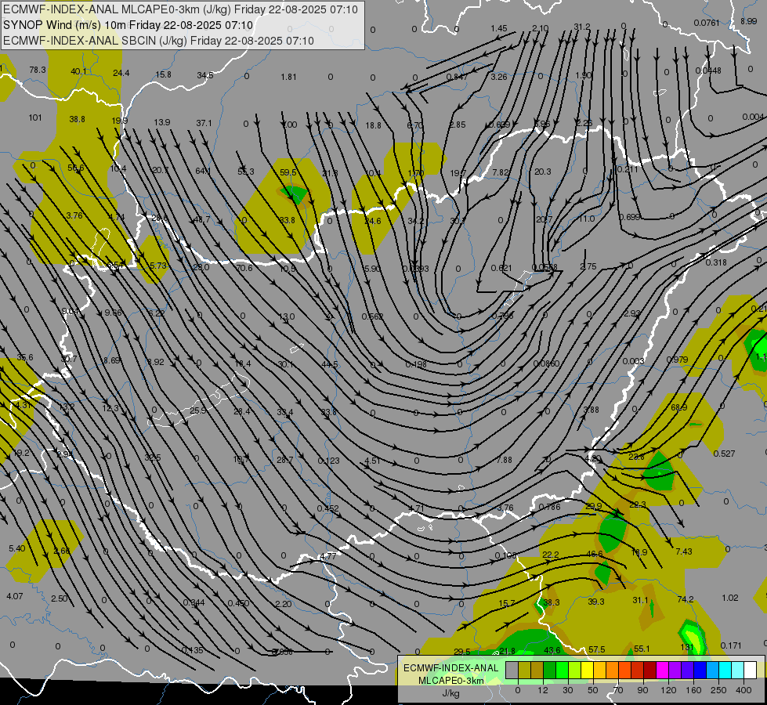The height and width of the screenshot is (705, 767).
Task: Click the 400 label on legend scale
Action: tap(743, 690)
